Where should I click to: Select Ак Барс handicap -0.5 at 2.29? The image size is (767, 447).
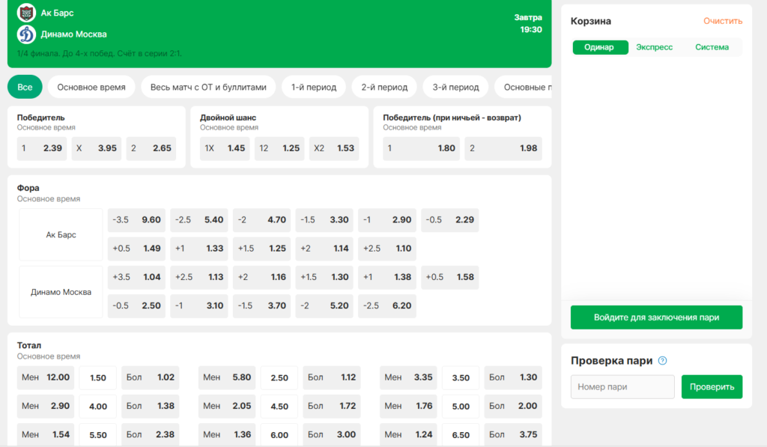tap(450, 220)
